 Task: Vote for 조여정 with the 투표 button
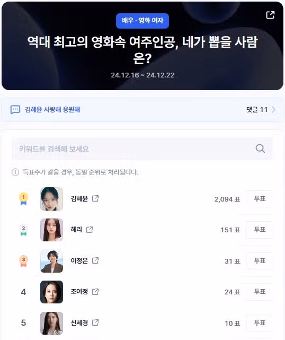pyautogui.click(x=260, y=292)
